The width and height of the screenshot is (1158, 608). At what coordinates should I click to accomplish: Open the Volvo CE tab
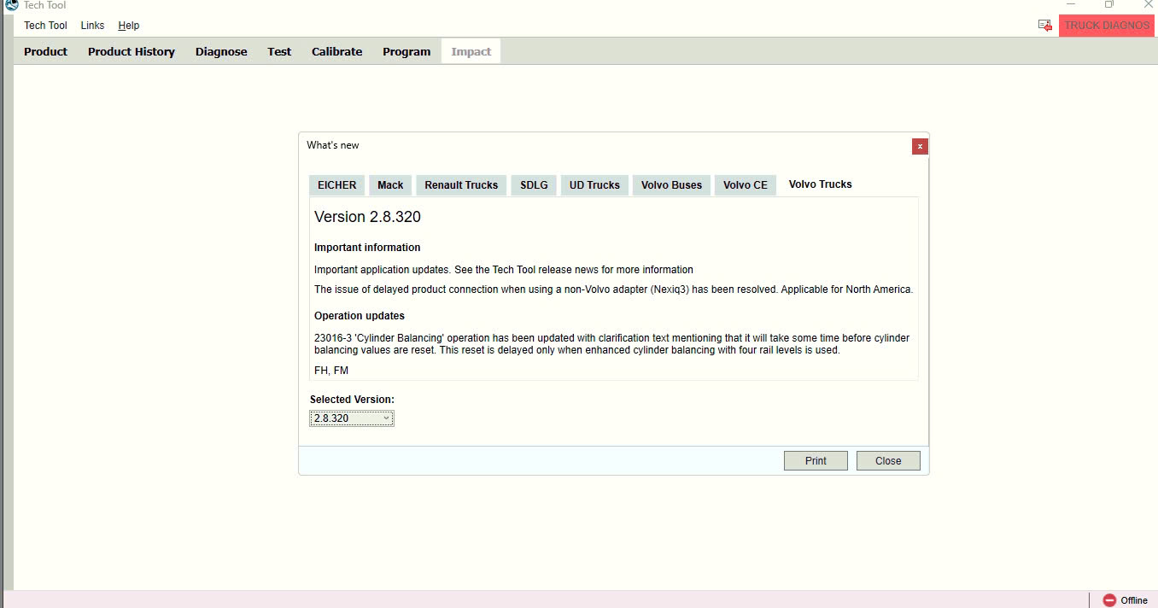click(746, 185)
